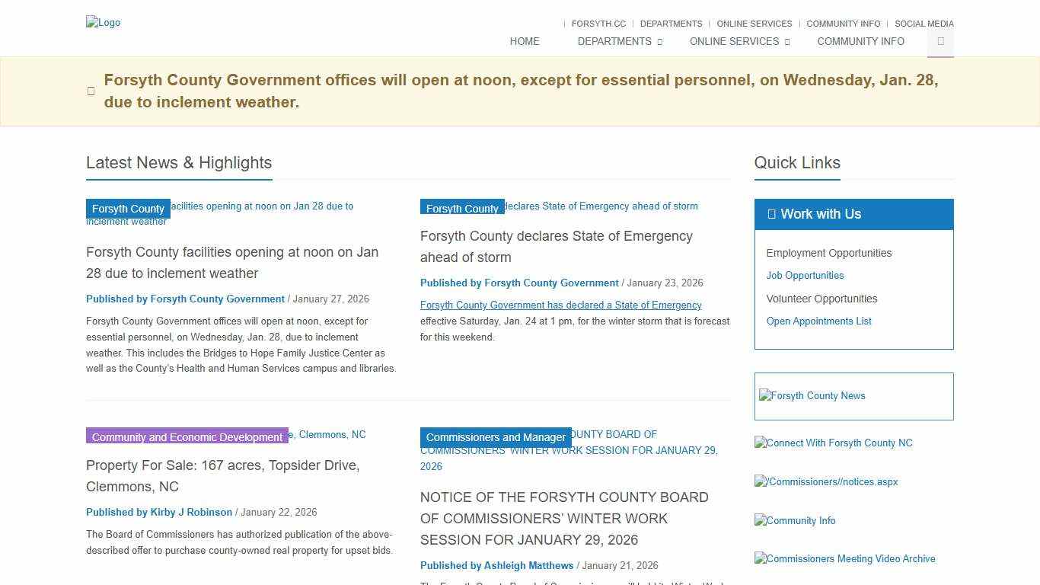Viewport: 1040px width, 585px height.
Task: Open Commissioners Meeting Video Archive image
Action: [x=845, y=559]
